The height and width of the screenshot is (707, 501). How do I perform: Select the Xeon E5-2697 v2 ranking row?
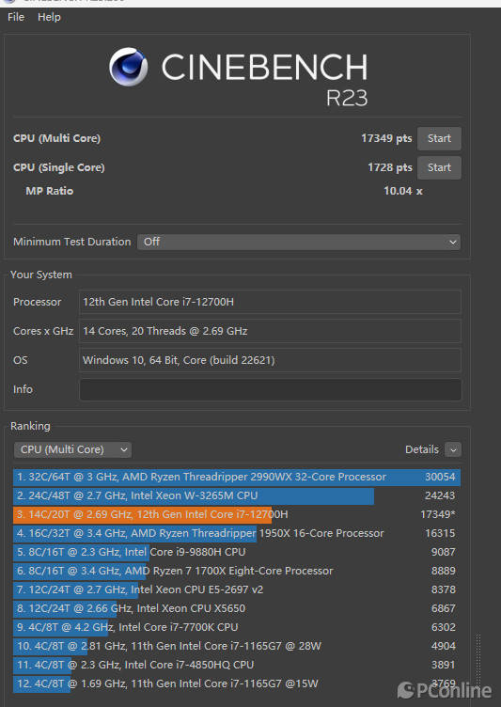[237, 589]
